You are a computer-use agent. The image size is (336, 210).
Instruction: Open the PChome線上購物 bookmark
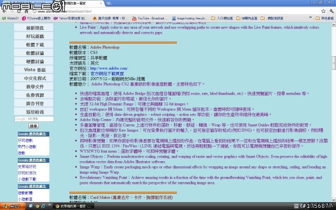pyautogui.click(x=36, y=18)
